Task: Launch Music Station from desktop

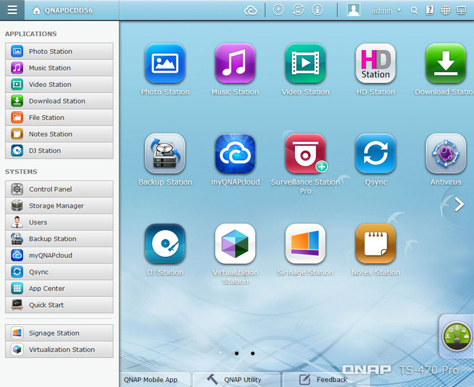Action: pos(235,63)
